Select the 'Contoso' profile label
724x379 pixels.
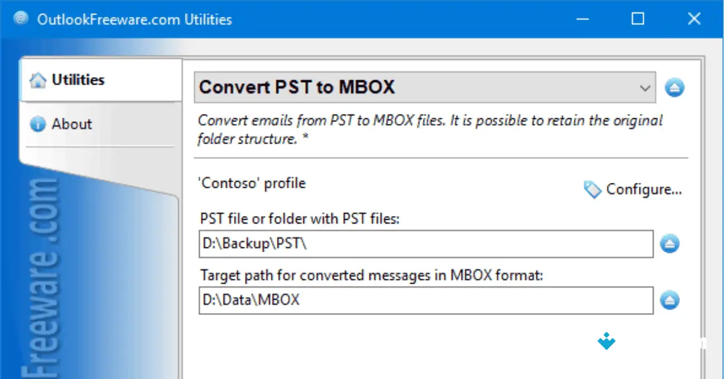click(252, 183)
